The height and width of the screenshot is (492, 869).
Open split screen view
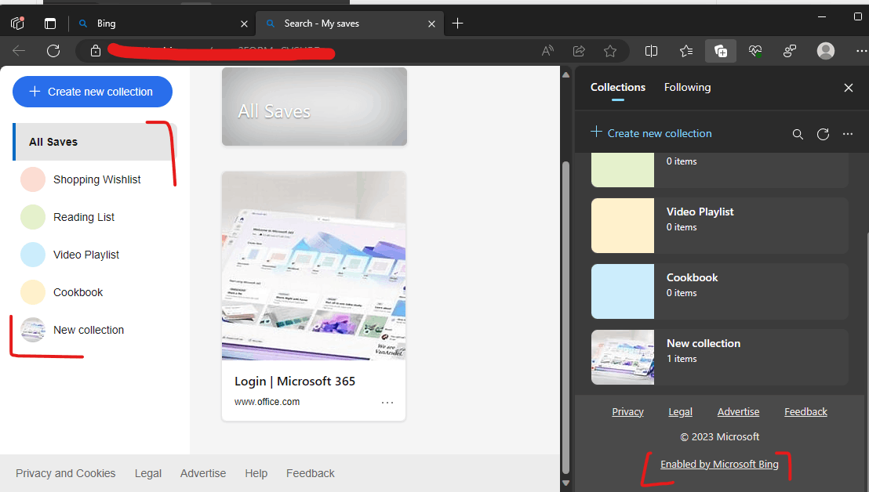pyautogui.click(x=651, y=50)
